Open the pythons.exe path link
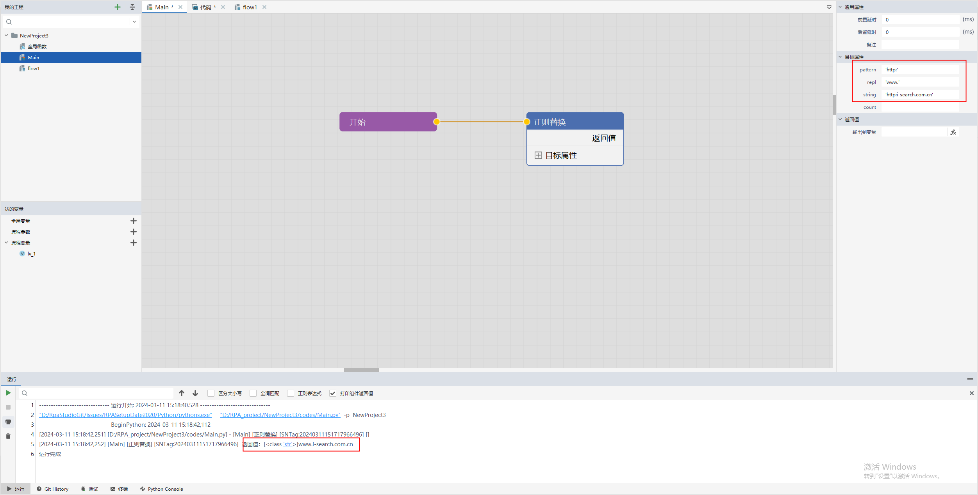The image size is (978, 495). coord(125,415)
